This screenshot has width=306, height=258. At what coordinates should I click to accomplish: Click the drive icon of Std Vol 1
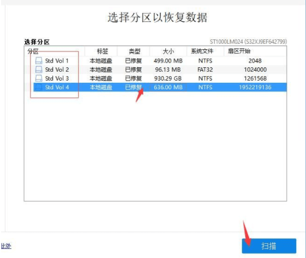point(39,61)
